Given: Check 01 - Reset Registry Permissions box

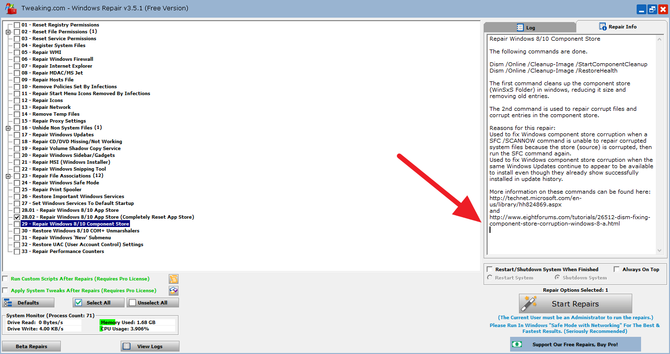Looking at the screenshot, I should pos(17,25).
